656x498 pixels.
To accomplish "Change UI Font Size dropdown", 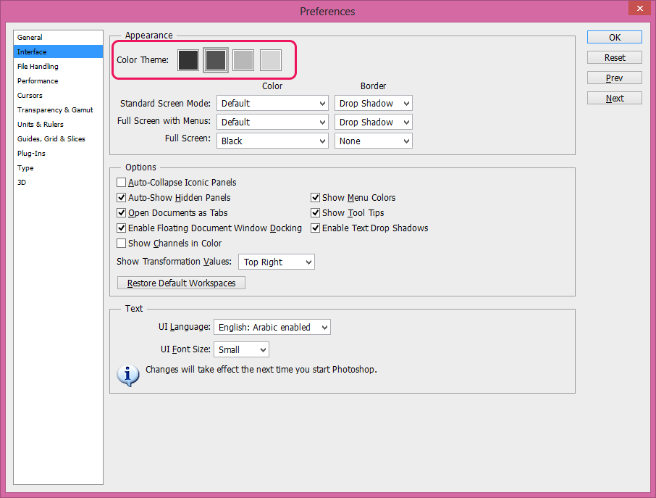I will tap(241, 349).
